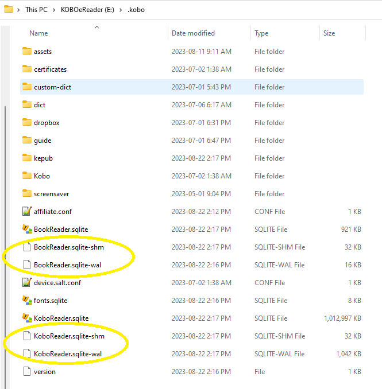Select the assets folder name

pos(43,52)
